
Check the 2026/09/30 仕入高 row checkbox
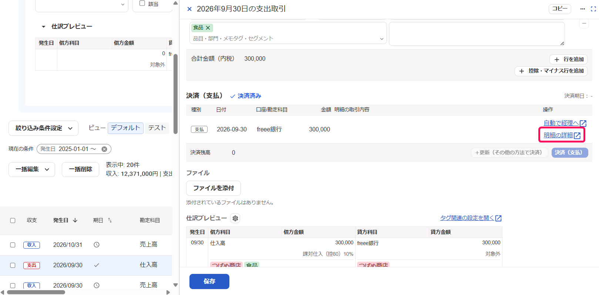click(13, 265)
